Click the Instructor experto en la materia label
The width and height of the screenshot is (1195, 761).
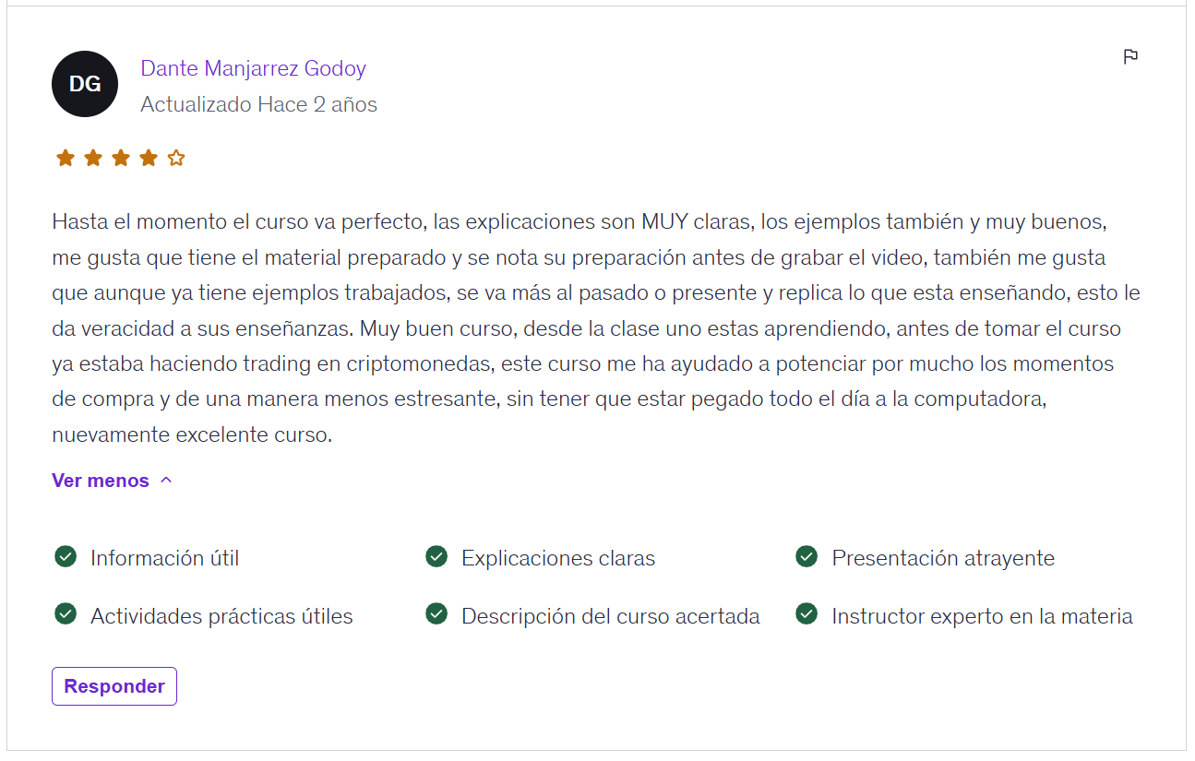click(982, 616)
